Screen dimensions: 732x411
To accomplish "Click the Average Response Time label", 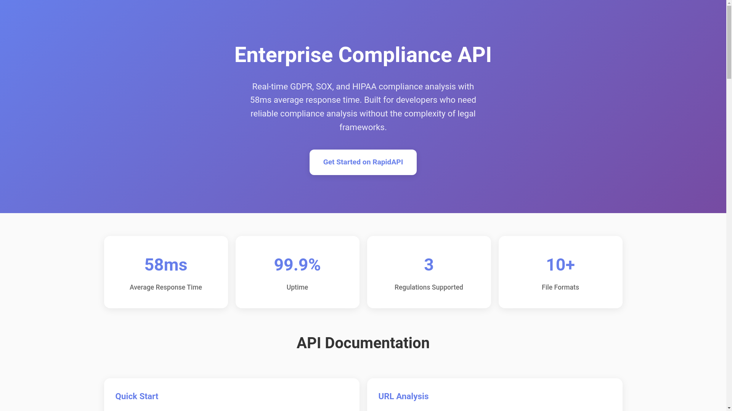I will point(166,287).
